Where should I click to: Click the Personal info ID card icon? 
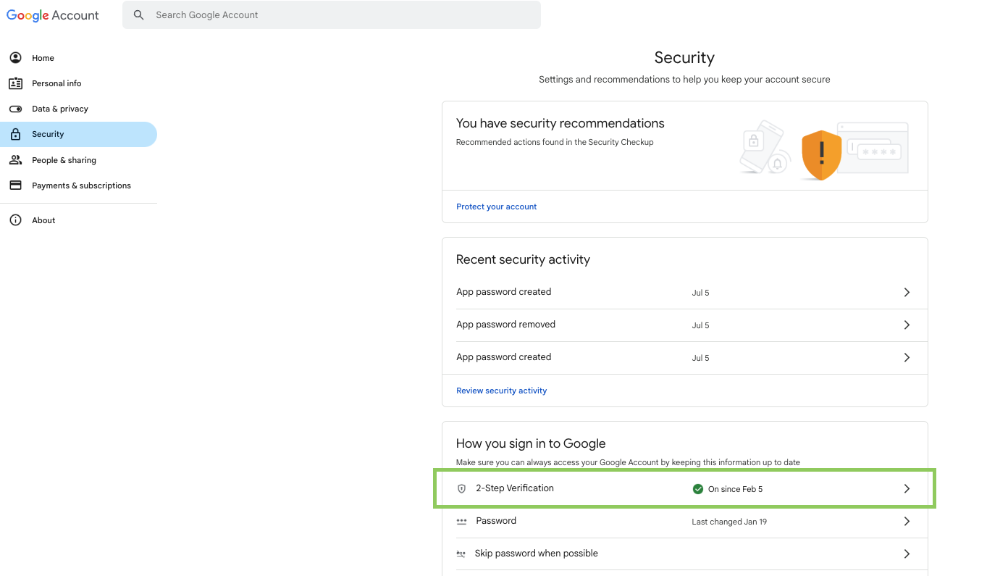(15, 83)
